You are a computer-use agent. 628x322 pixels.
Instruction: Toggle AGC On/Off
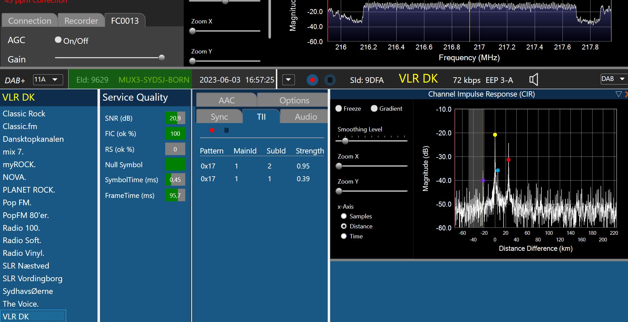pos(58,40)
